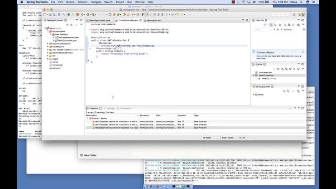Select com.example in Outline view
The image size is (336, 189).
tap(265, 72)
